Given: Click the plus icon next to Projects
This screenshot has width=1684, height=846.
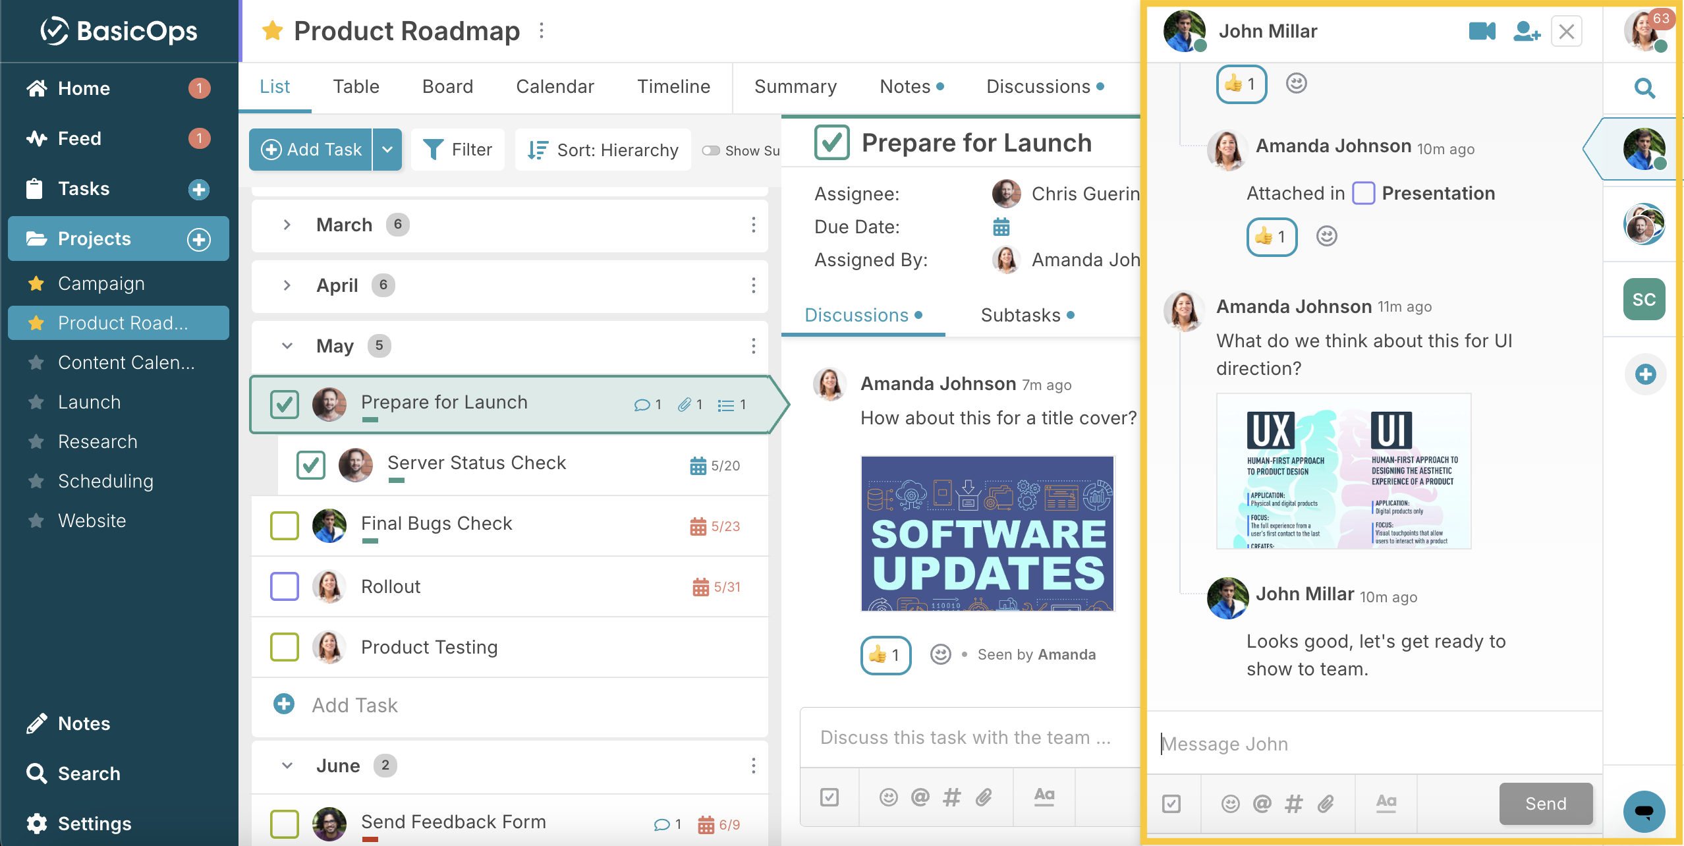Looking at the screenshot, I should (x=199, y=239).
